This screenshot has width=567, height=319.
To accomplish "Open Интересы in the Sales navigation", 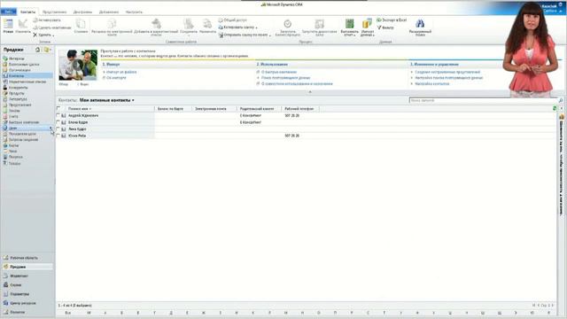I will tap(16, 58).
